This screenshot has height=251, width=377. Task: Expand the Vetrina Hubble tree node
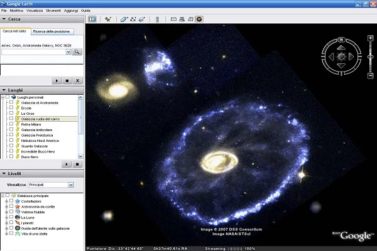pos(6,212)
